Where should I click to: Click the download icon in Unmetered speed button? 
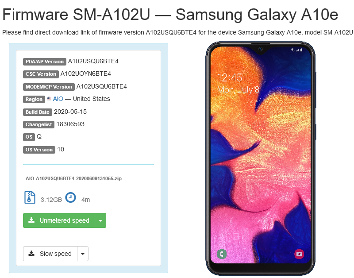point(31,220)
